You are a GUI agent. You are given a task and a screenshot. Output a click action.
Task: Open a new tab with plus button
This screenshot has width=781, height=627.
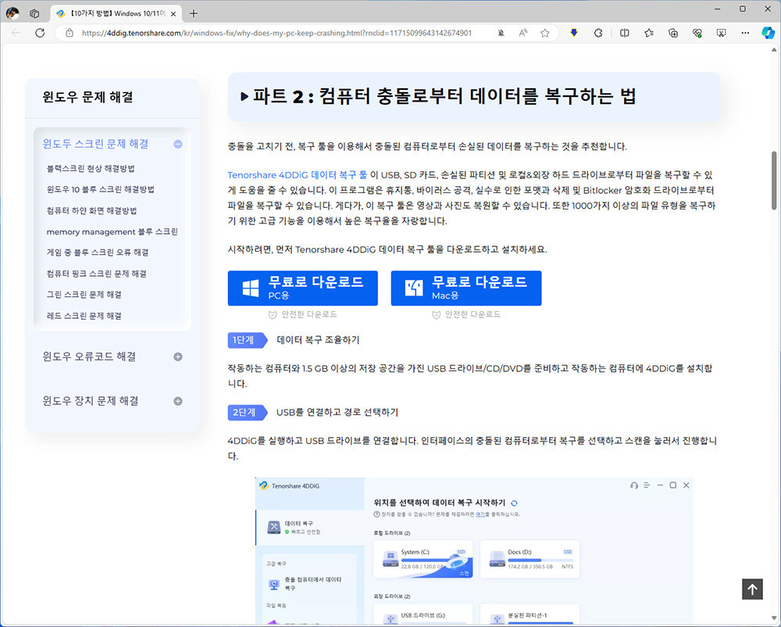coord(194,13)
